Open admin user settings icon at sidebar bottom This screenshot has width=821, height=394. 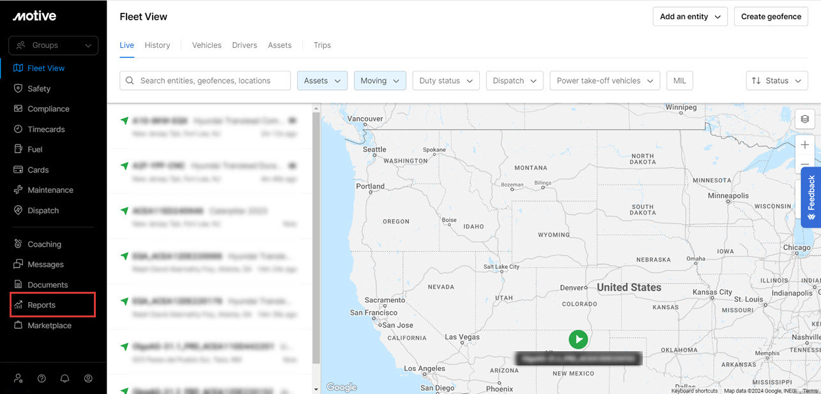pos(19,378)
